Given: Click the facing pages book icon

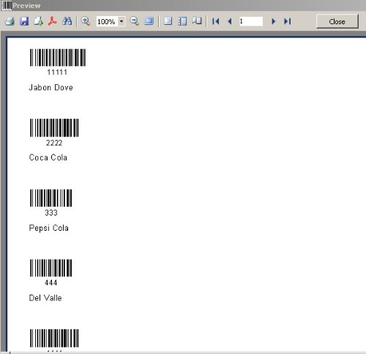Looking at the screenshot, I should pyautogui.click(x=197, y=21).
